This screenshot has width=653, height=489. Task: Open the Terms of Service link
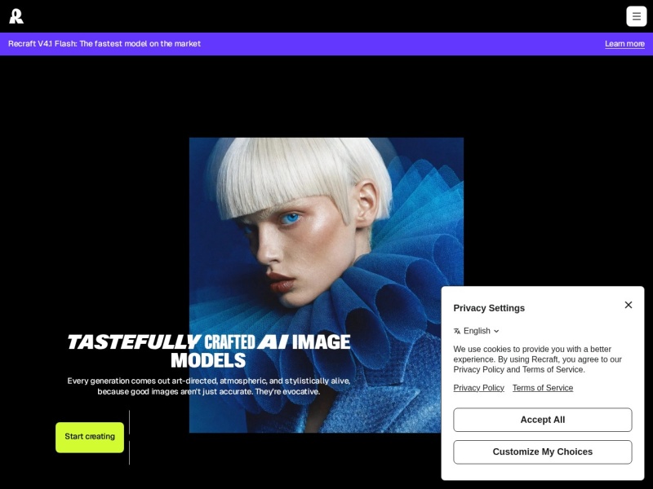[x=543, y=388]
